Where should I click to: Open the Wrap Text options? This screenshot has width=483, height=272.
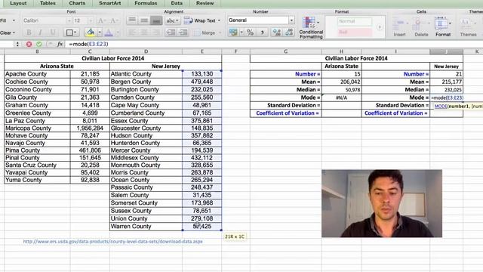(x=202, y=20)
